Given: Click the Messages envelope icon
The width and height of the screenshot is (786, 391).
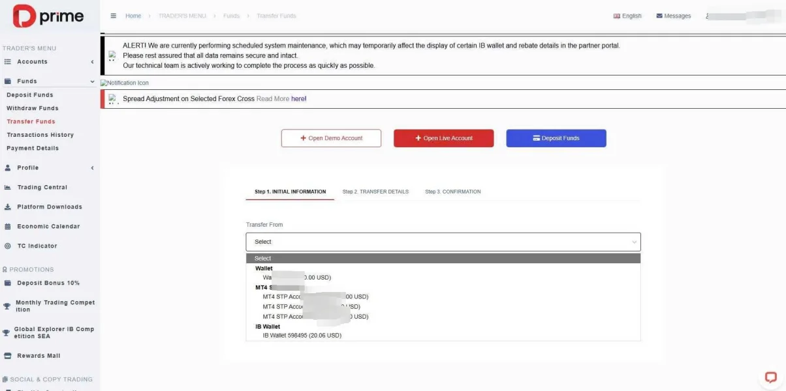Looking at the screenshot, I should pyautogui.click(x=659, y=16).
